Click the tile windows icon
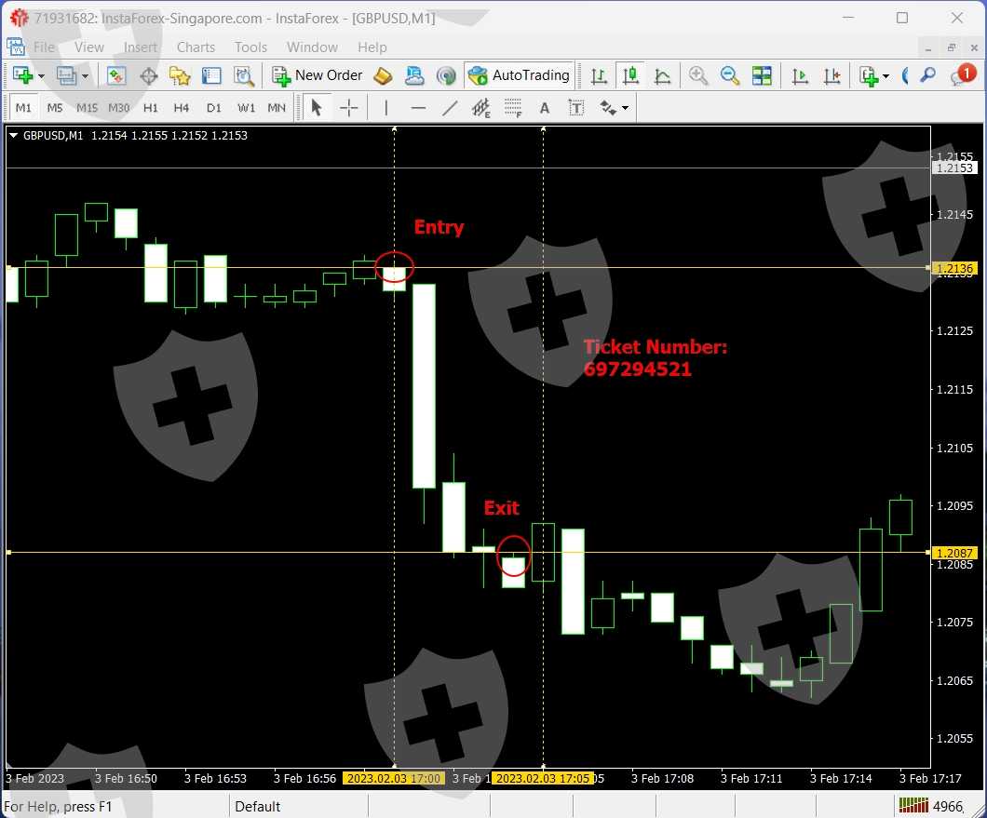The height and width of the screenshot is (818, 987). [x=762, y=75]
